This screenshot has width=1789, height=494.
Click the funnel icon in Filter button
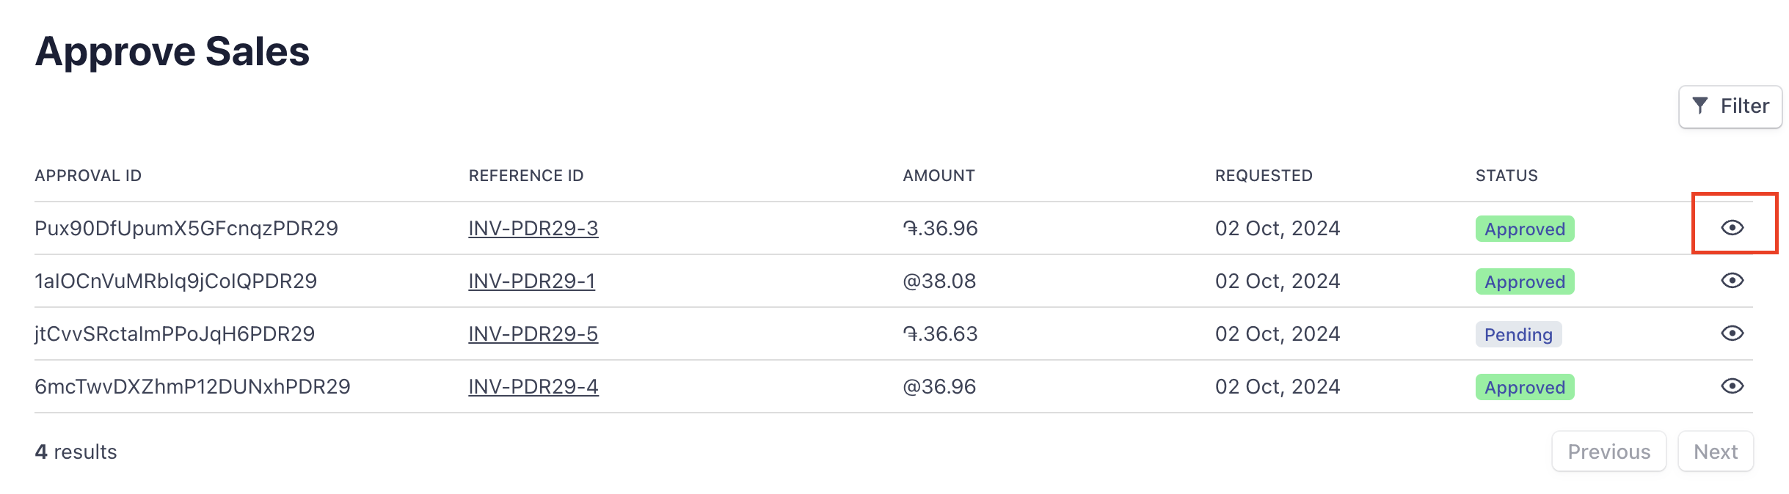tap(1700, 106)
